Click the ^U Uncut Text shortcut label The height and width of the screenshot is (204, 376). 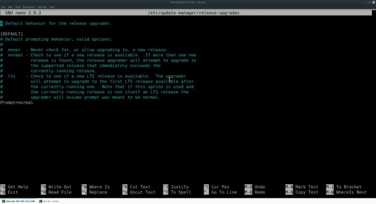coord(139,192)
